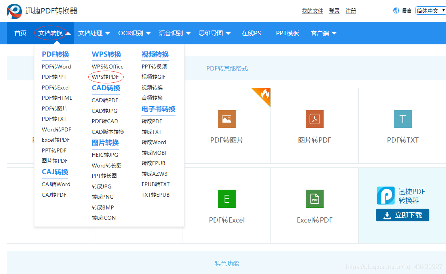Select WPS转Office menu entry
446x274 pixels.
click(x=107, y=67)
